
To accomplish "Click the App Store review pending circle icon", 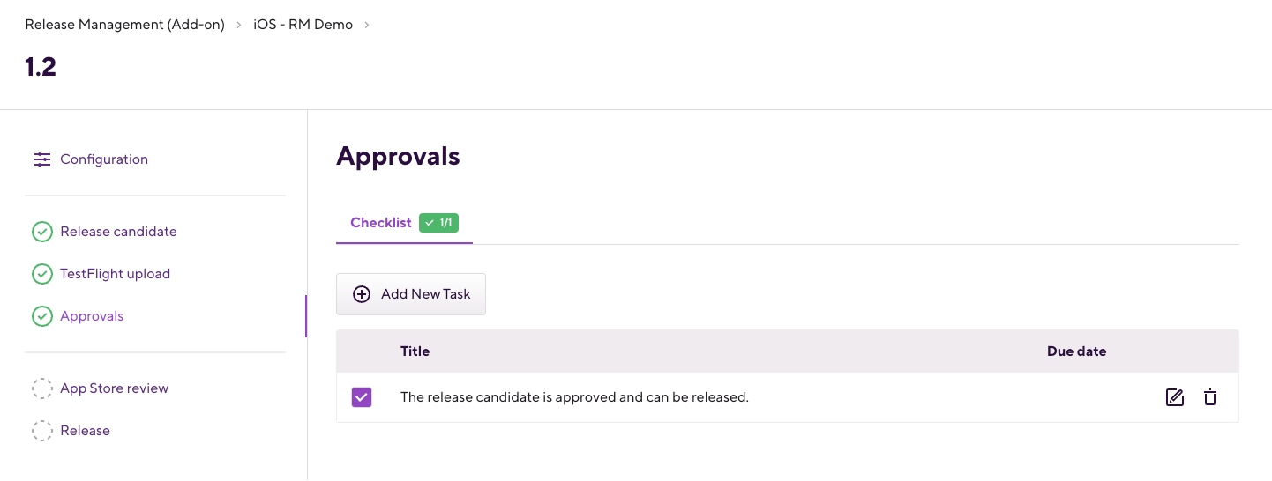I will tap(42, 388).
